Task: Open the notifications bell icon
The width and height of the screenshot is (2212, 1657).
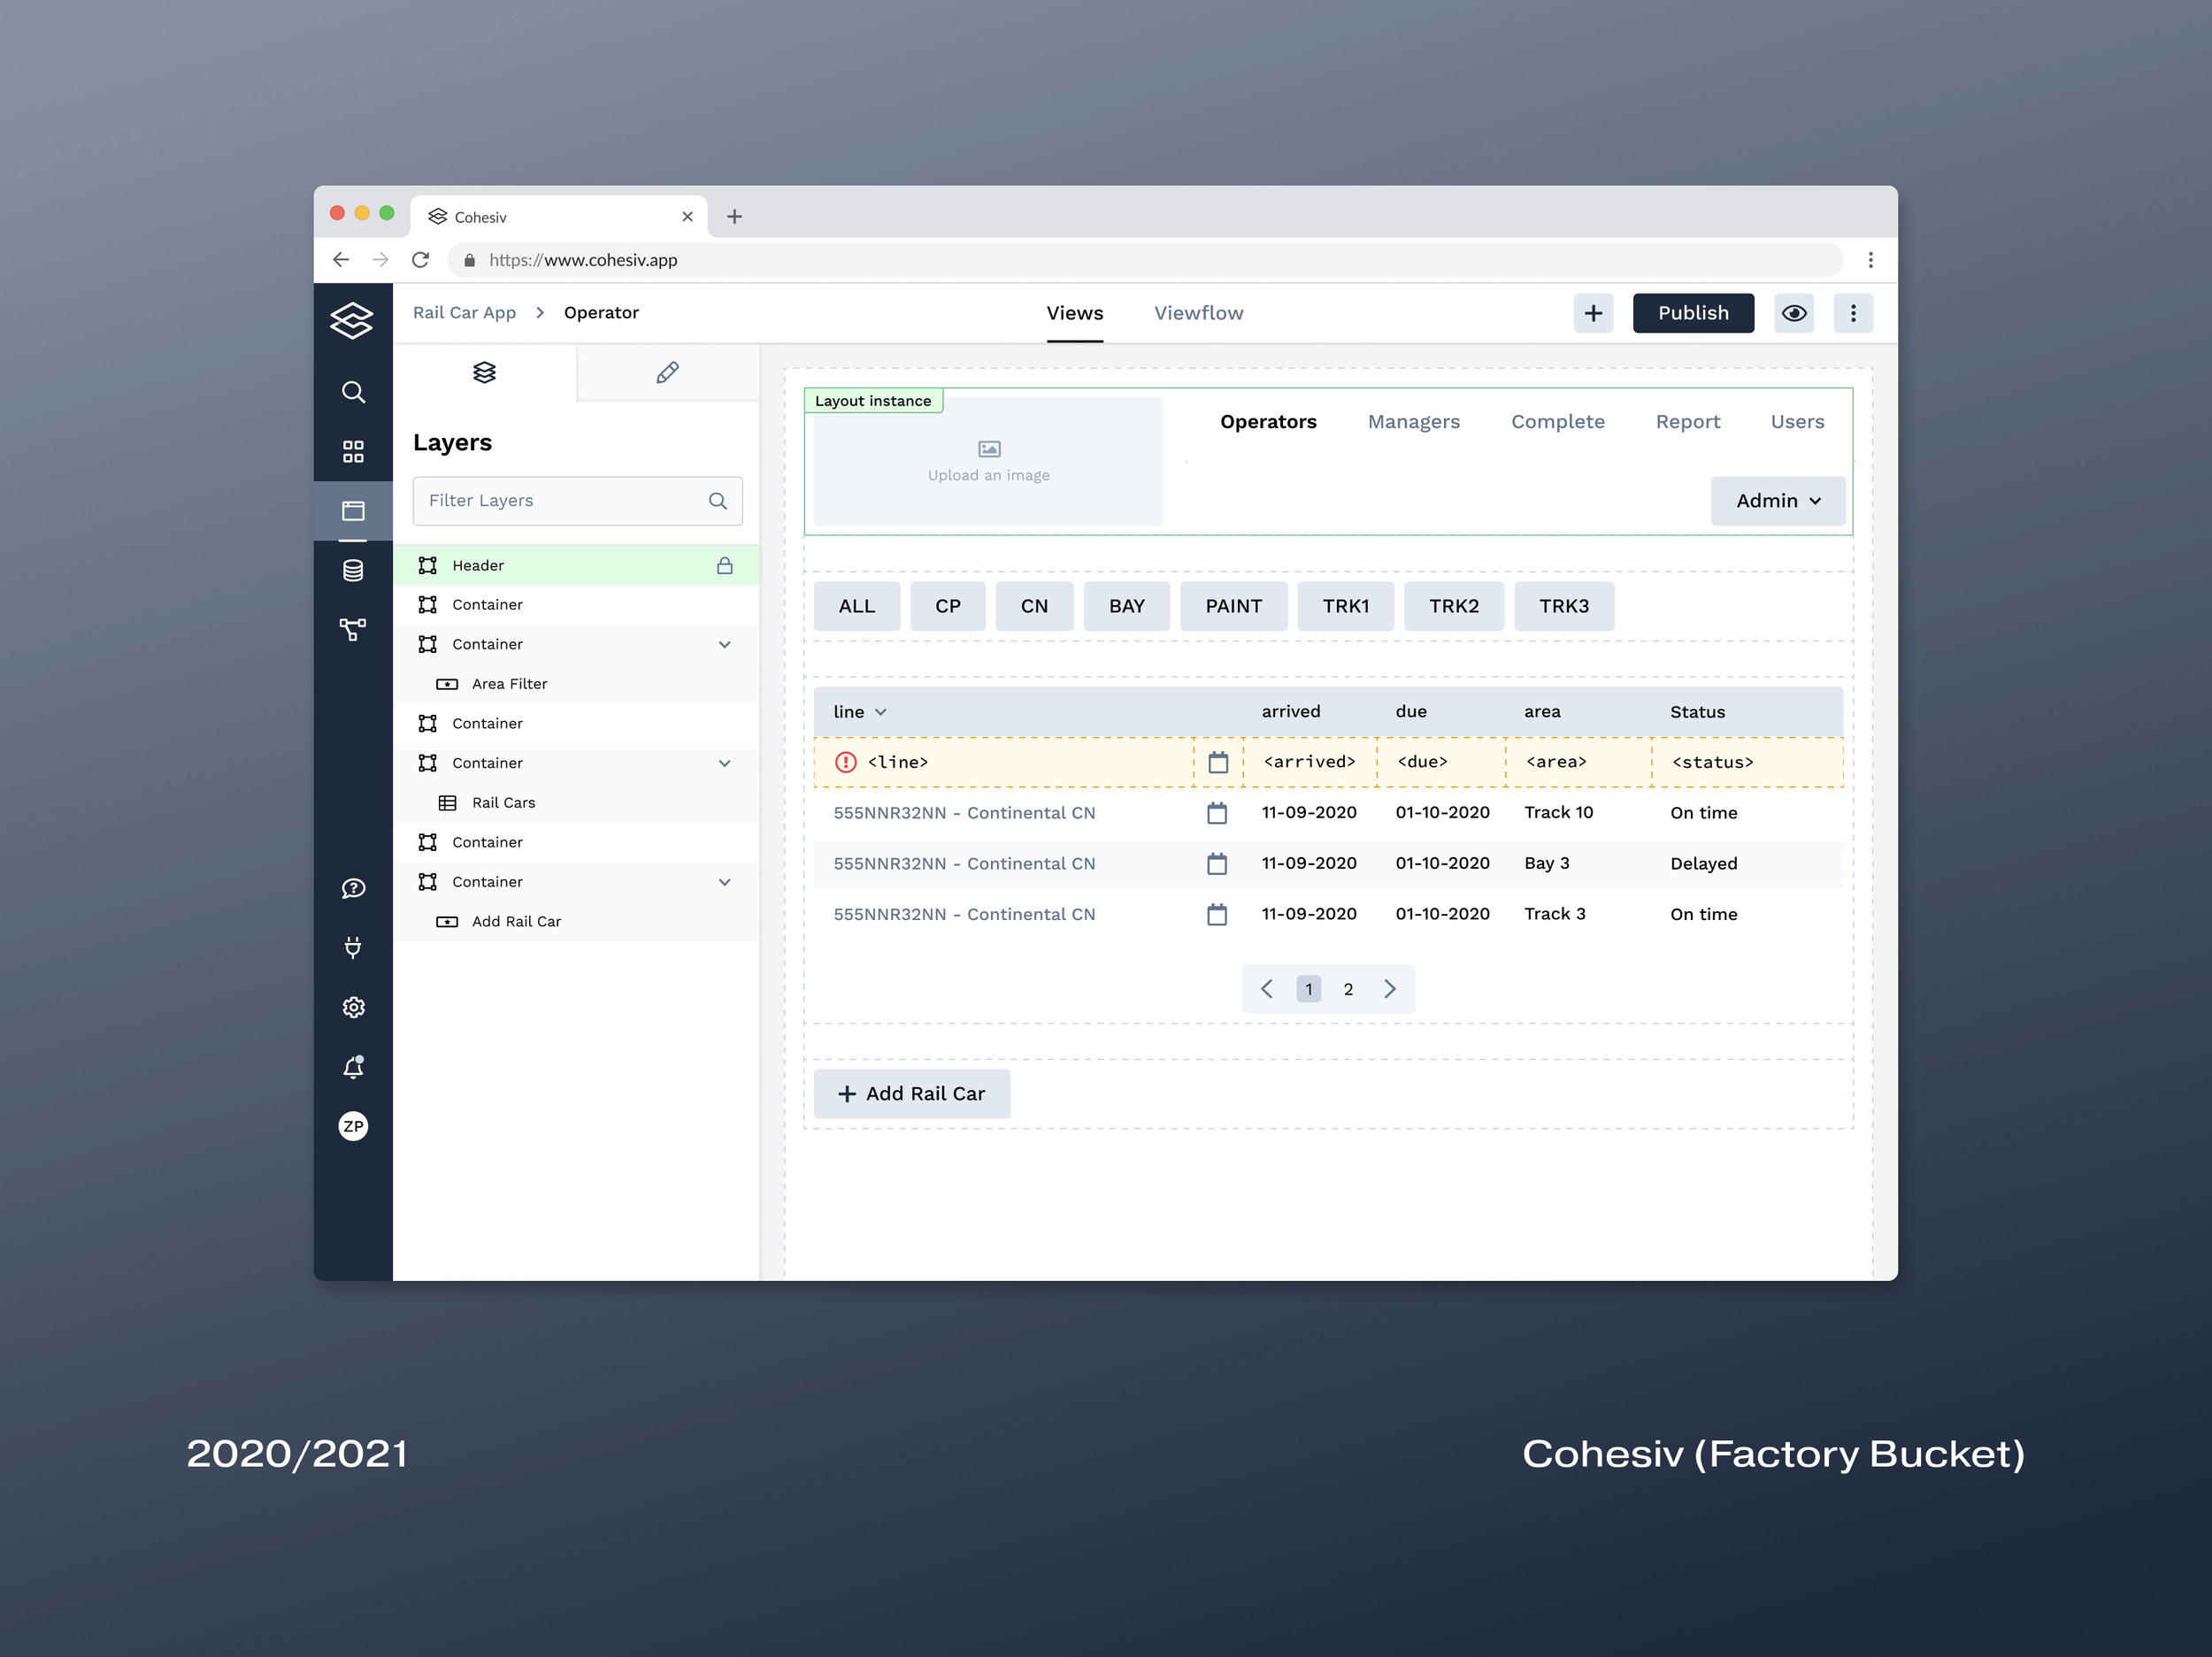Action: click(353, 1067)
